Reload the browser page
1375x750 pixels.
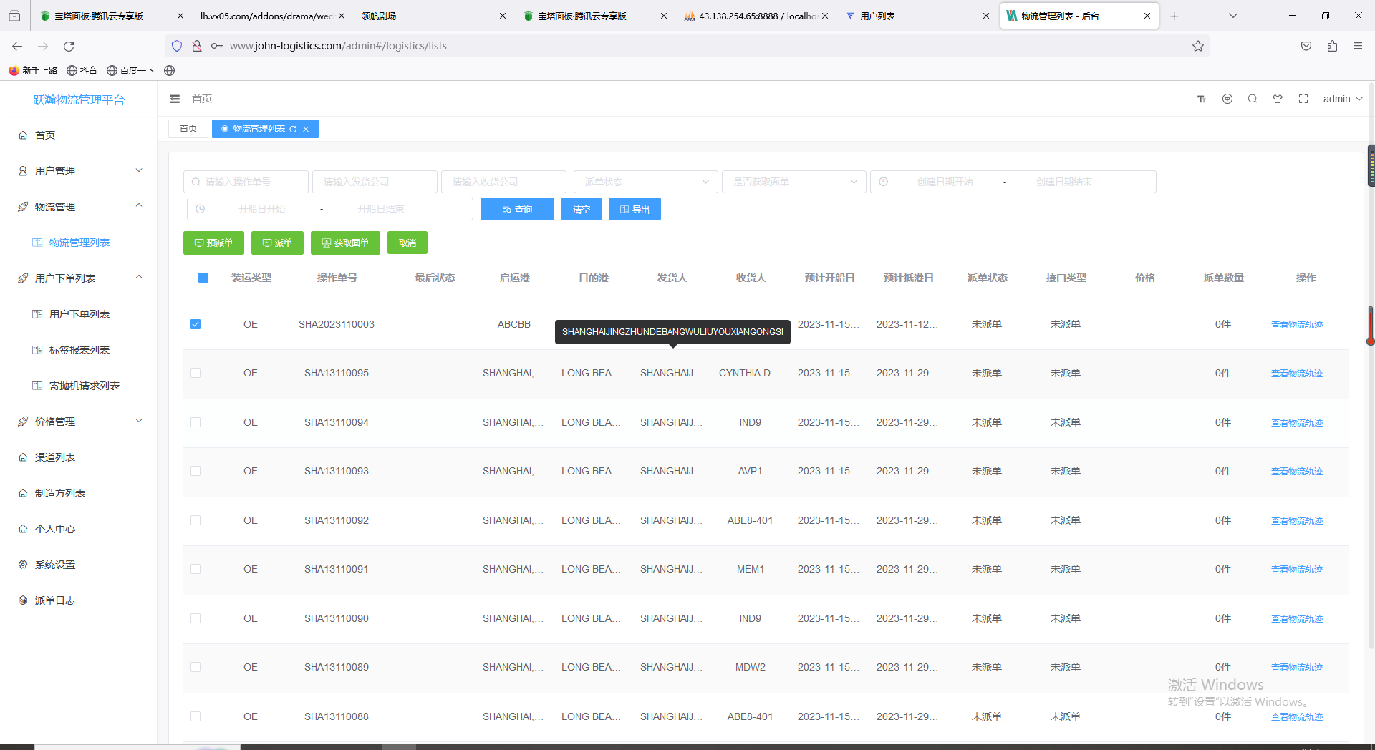(69, 46)
